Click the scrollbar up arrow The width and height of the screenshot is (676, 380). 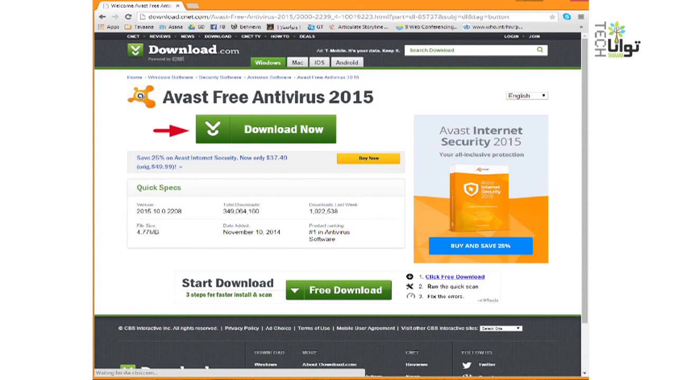[585, 36]
